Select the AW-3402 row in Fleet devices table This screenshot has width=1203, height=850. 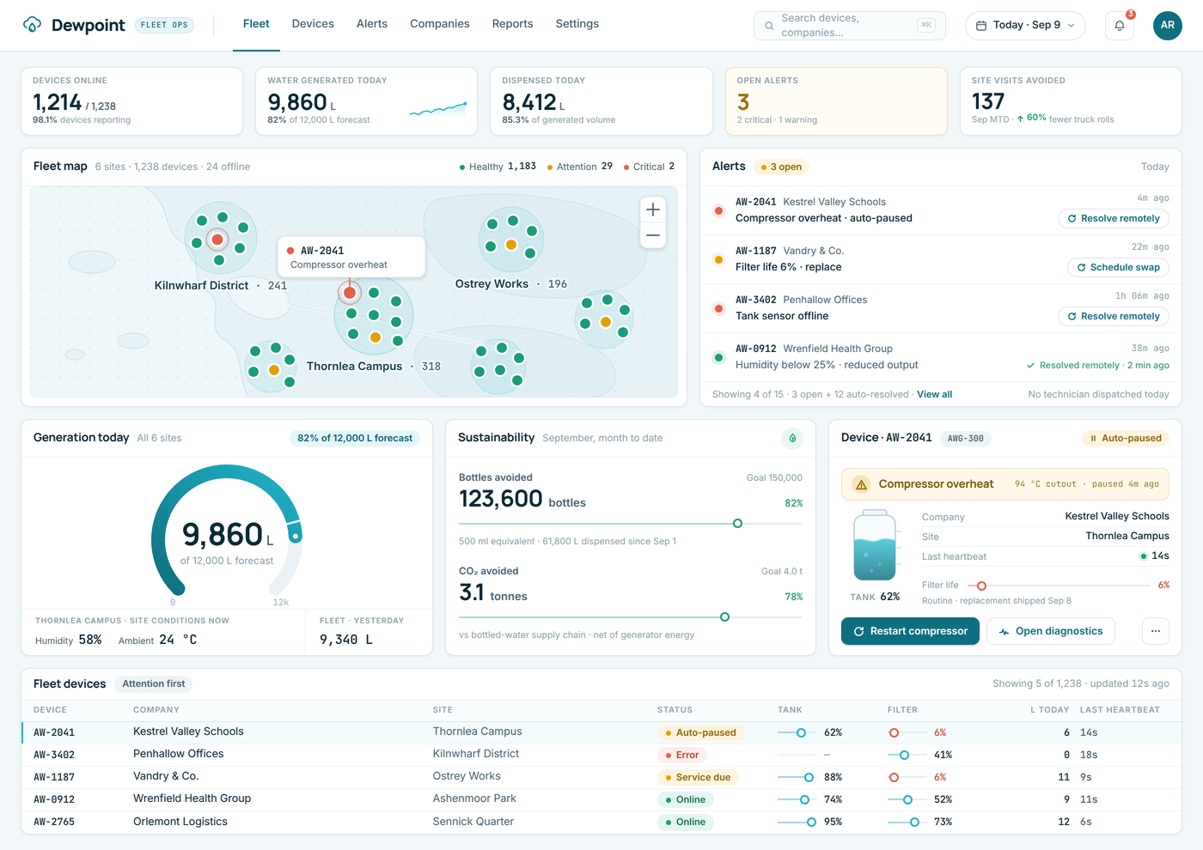(x=601, y=755)
